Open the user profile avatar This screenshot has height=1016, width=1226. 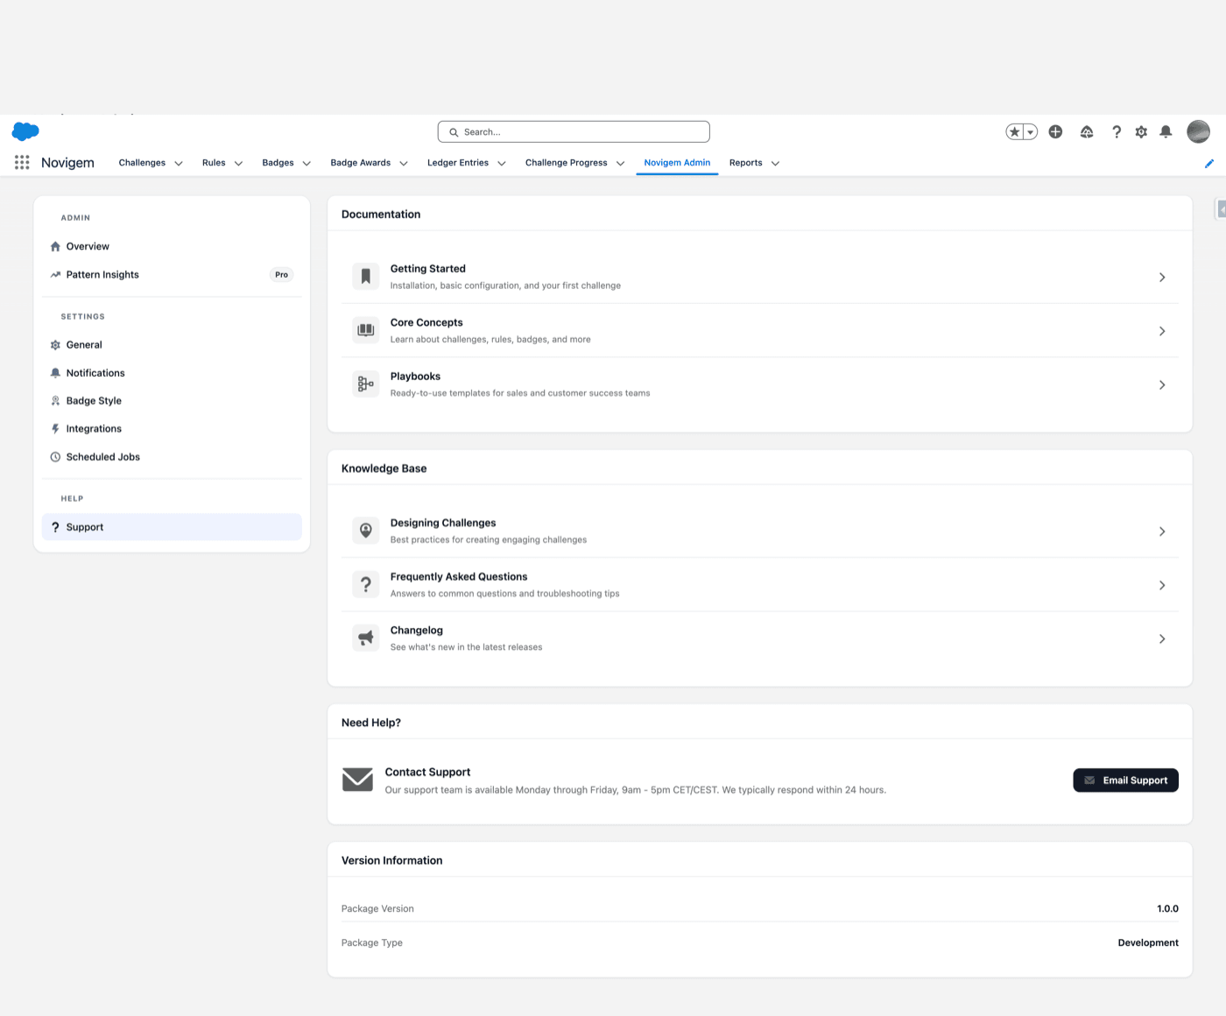1198,132
